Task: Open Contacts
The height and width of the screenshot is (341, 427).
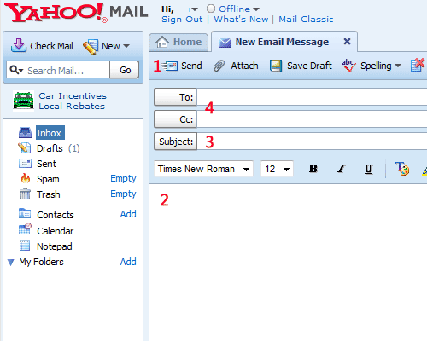Action: pos(56,215)
